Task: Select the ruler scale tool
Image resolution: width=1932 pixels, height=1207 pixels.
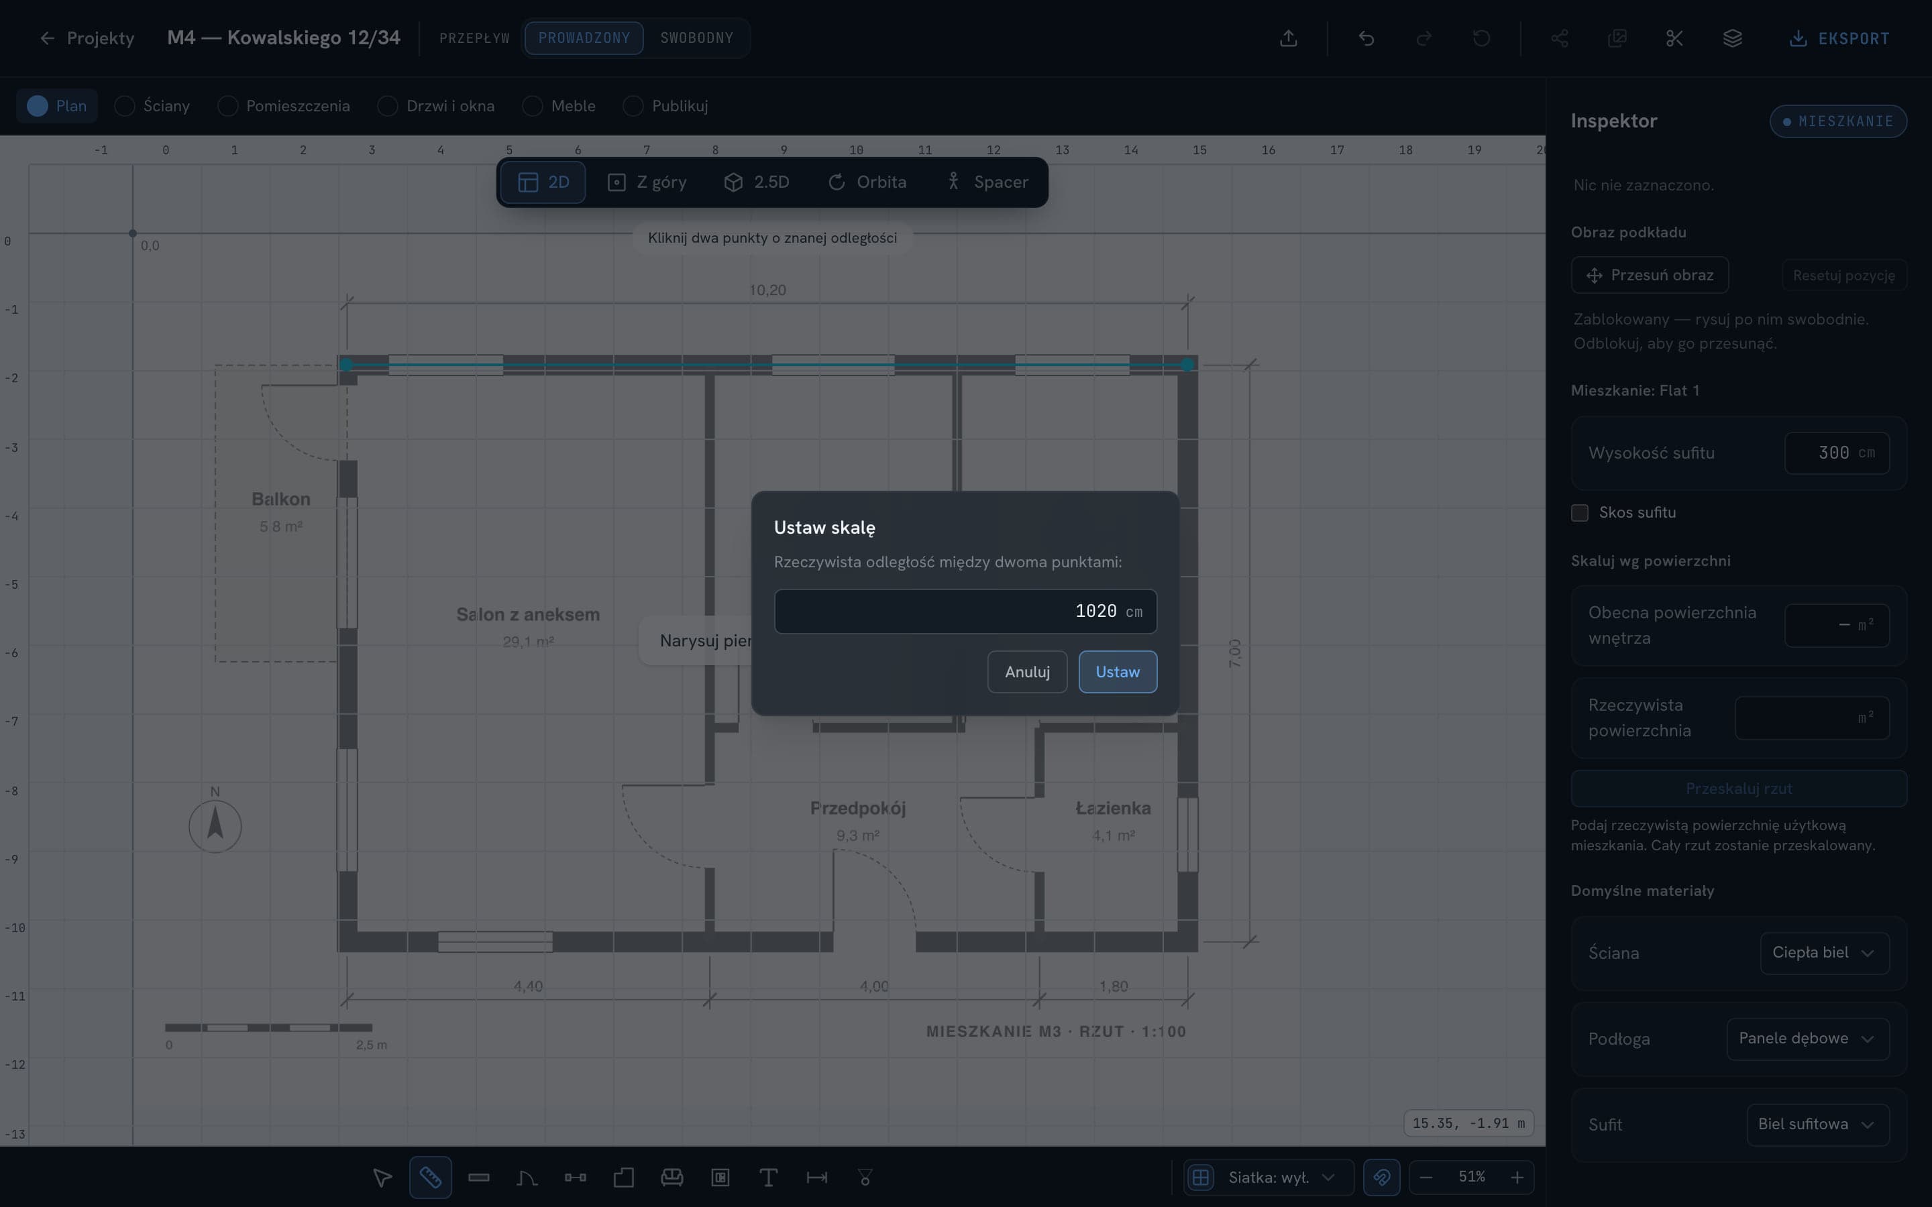Action: click(430, 1177)
